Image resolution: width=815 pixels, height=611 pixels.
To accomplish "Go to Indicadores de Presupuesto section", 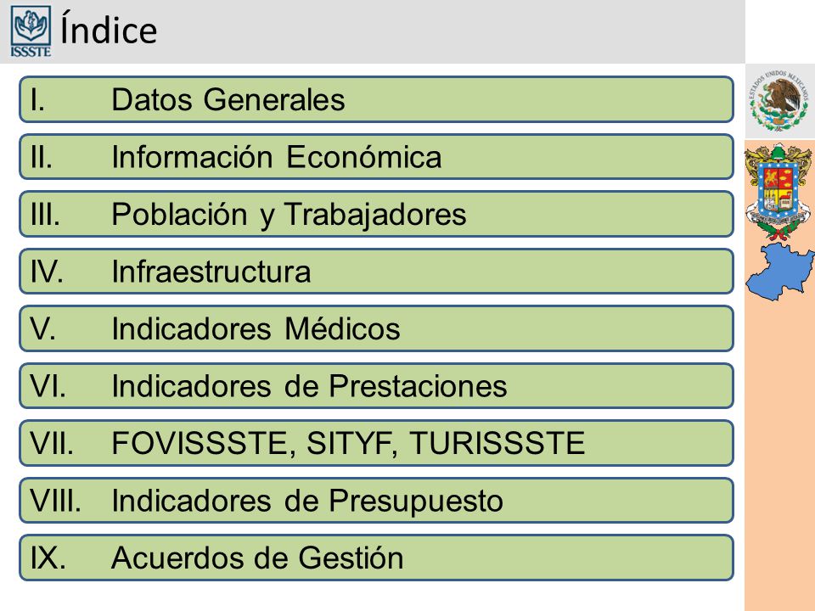I will click(x=376, y=501).
